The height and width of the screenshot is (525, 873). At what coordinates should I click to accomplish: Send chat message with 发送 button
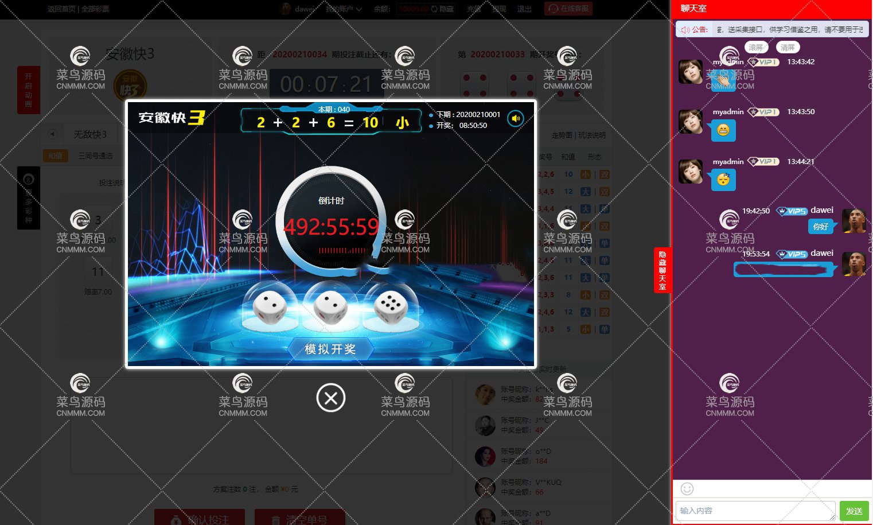854,511
